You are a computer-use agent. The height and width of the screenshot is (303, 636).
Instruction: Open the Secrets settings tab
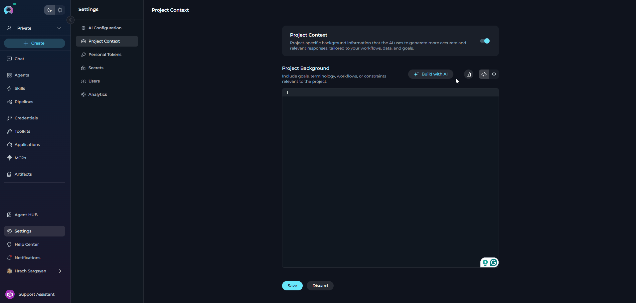click(107, 68)
